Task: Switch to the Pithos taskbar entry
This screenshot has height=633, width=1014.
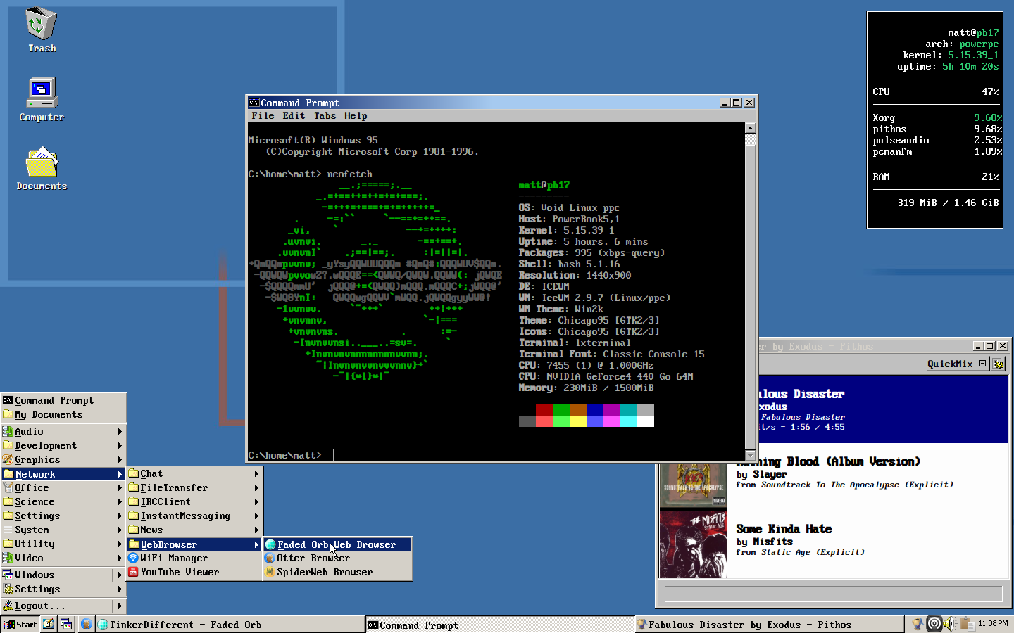Action: point(769,625)
